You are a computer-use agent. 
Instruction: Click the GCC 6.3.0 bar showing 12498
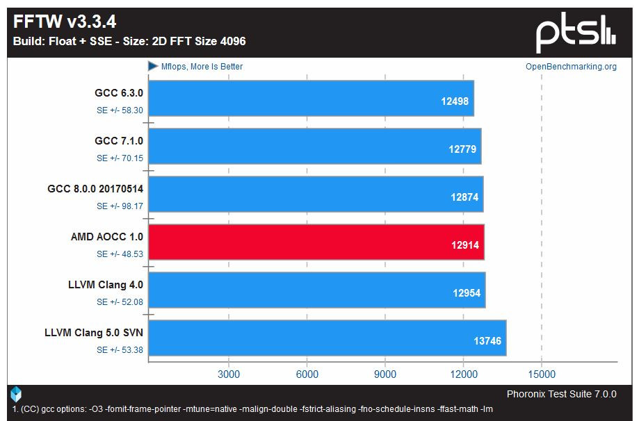pyautogui.click(x=311, y=98)
